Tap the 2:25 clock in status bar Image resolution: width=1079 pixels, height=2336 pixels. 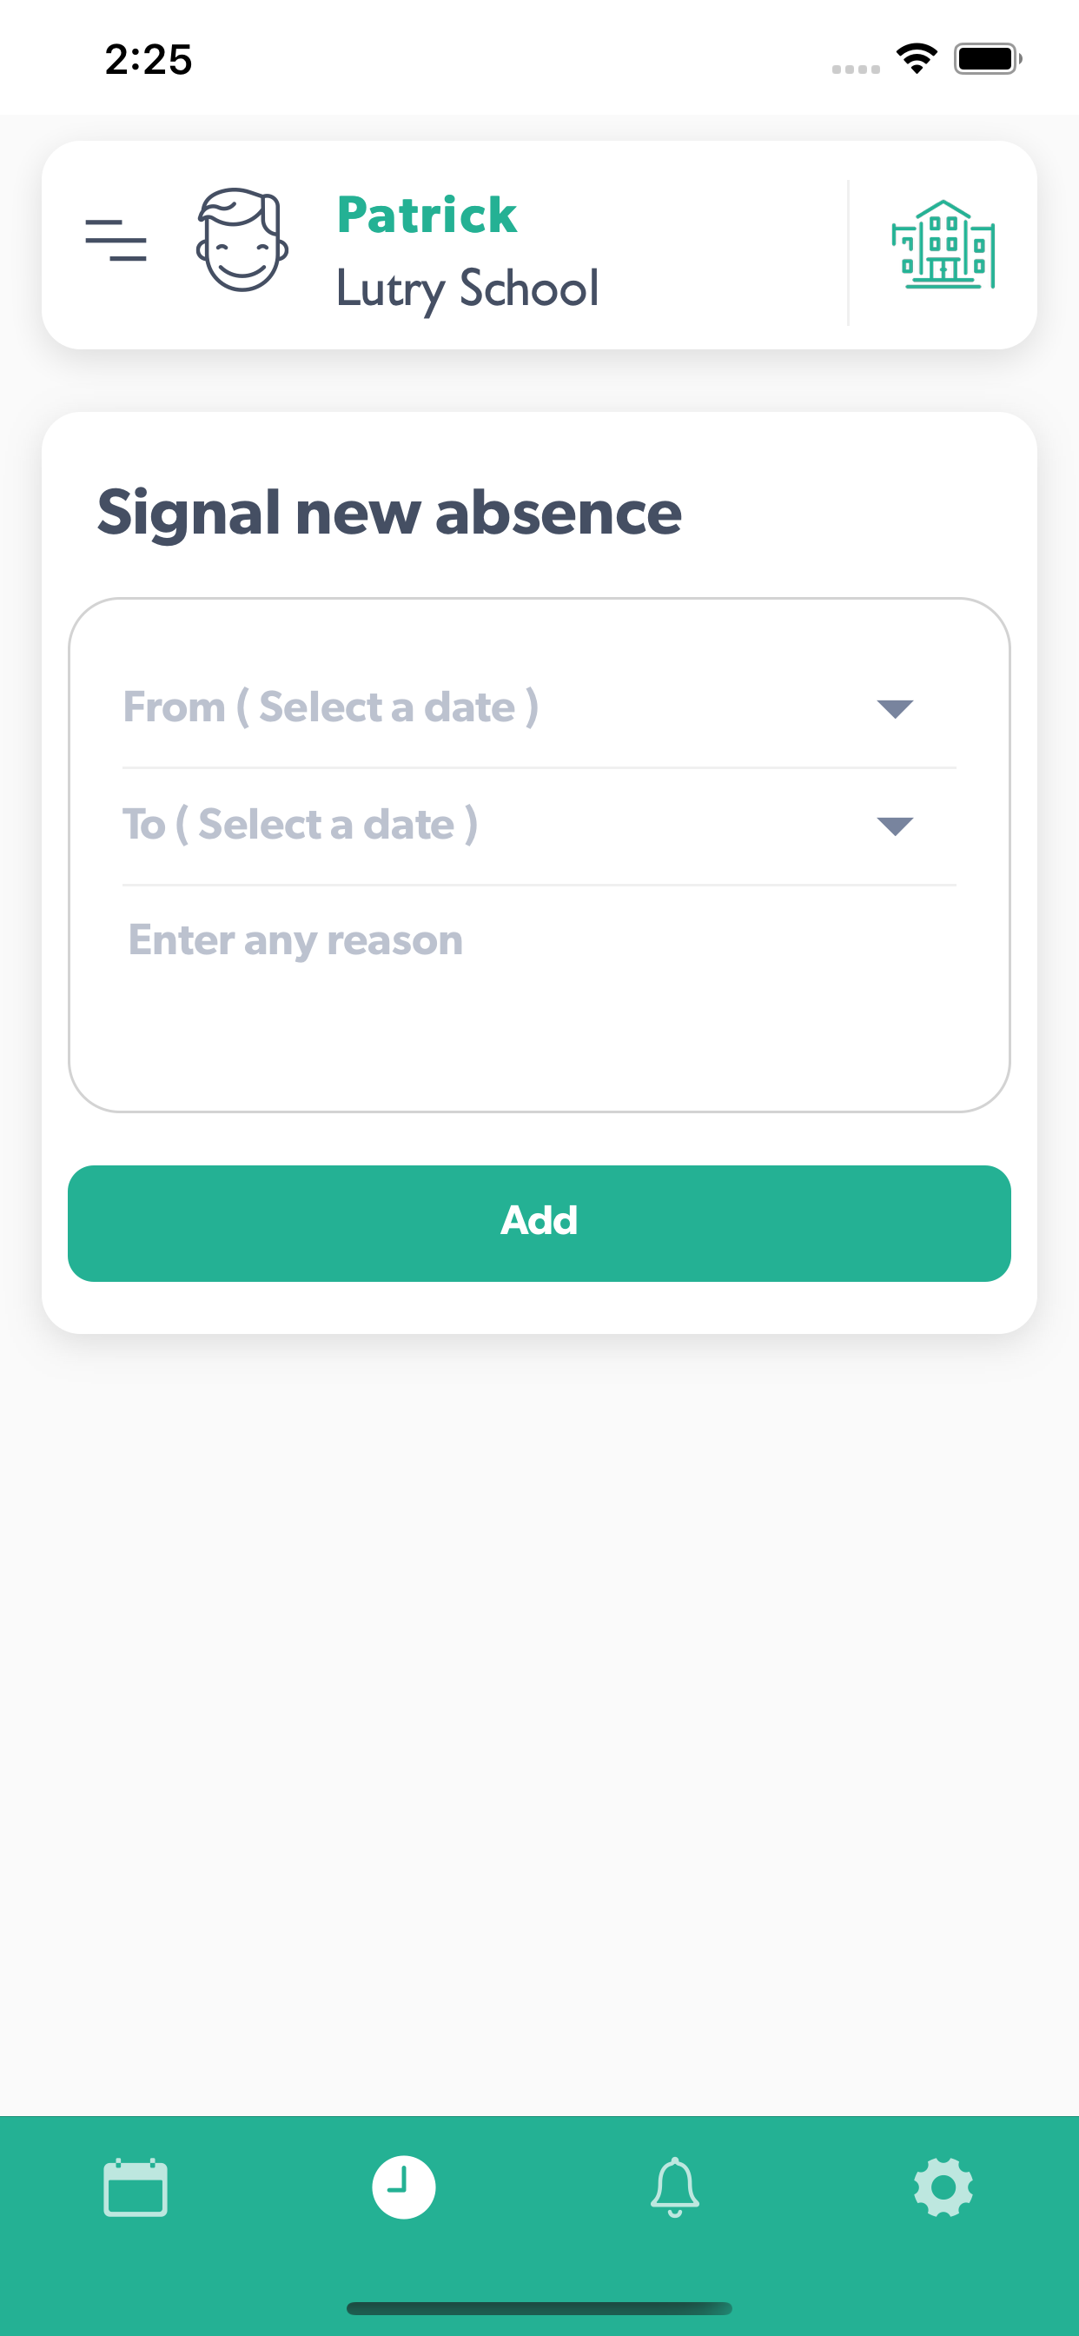point(149,60)
